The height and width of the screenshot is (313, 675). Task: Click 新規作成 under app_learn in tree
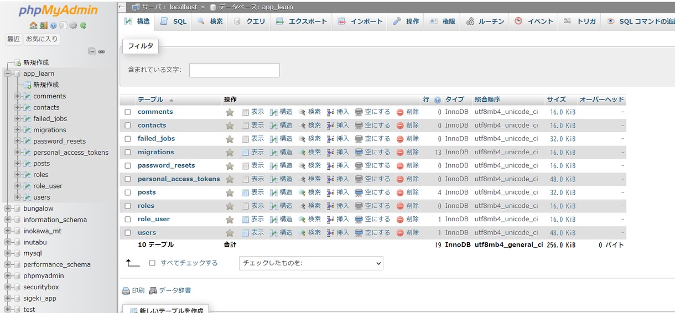pos(46,85)
